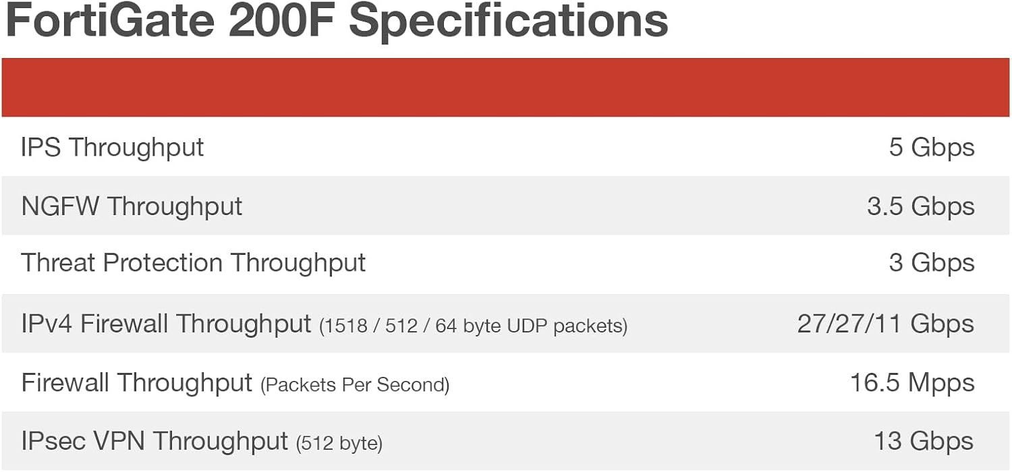Select the IPv4 Firewall Throughput label
Viewport: 1012px width, 472px height.
point(166,324)
